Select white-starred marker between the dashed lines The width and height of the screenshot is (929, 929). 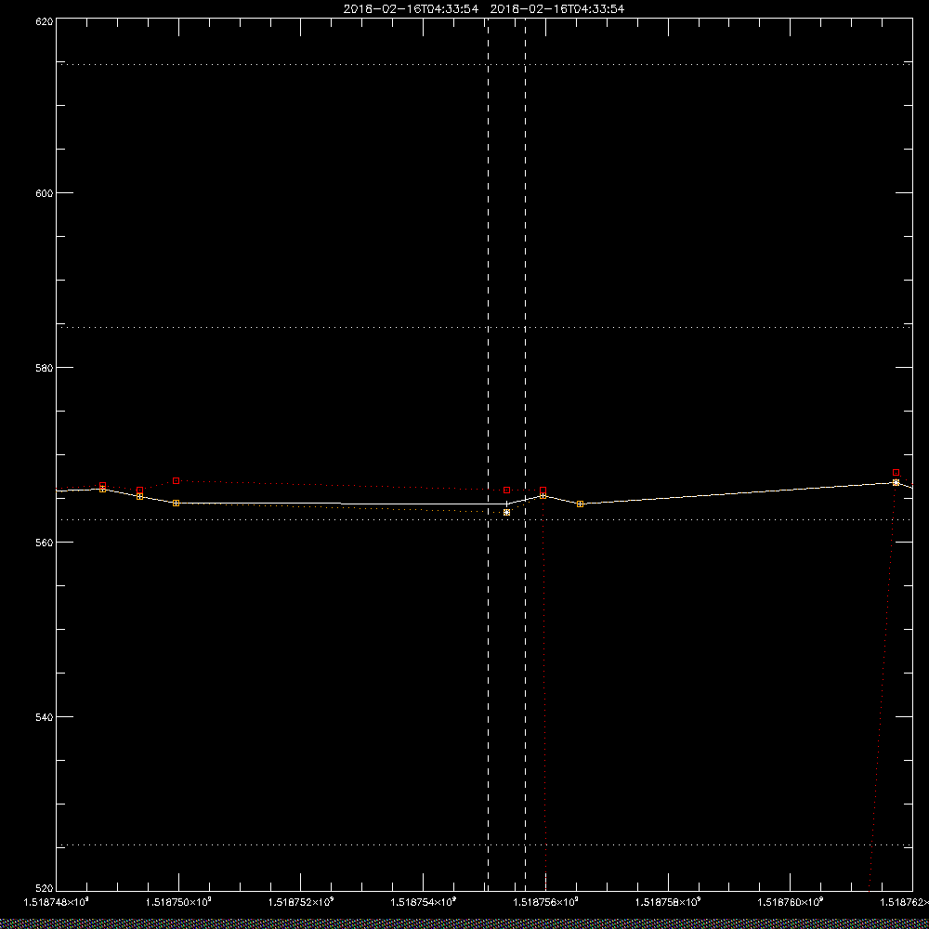click(506, 513)
